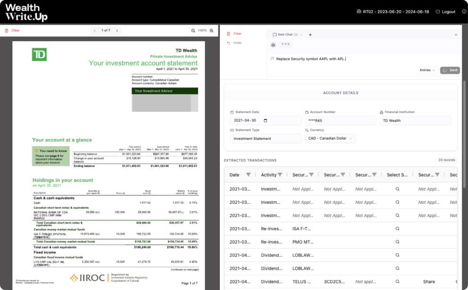Click the Select S... column header
This screenshot has height=290, width=468.
click(397, 175)
